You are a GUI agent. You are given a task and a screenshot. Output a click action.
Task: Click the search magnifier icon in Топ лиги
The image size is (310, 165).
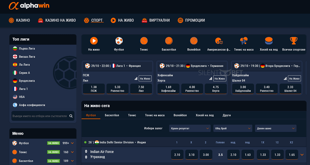coord(71,116)
